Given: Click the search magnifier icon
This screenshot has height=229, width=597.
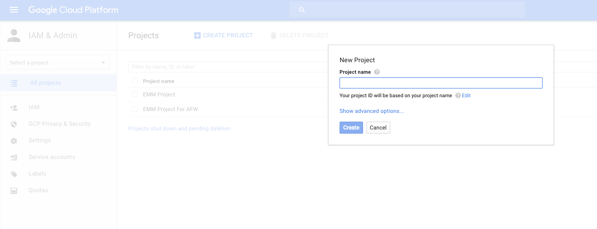Looking at the screenshot, I should coord(302,10).
